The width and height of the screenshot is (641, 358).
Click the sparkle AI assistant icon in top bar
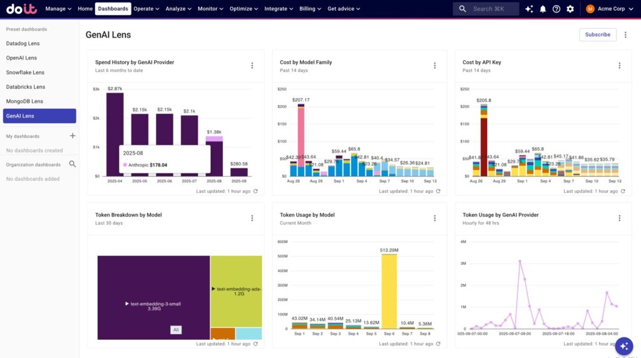(x=529, y=9)
